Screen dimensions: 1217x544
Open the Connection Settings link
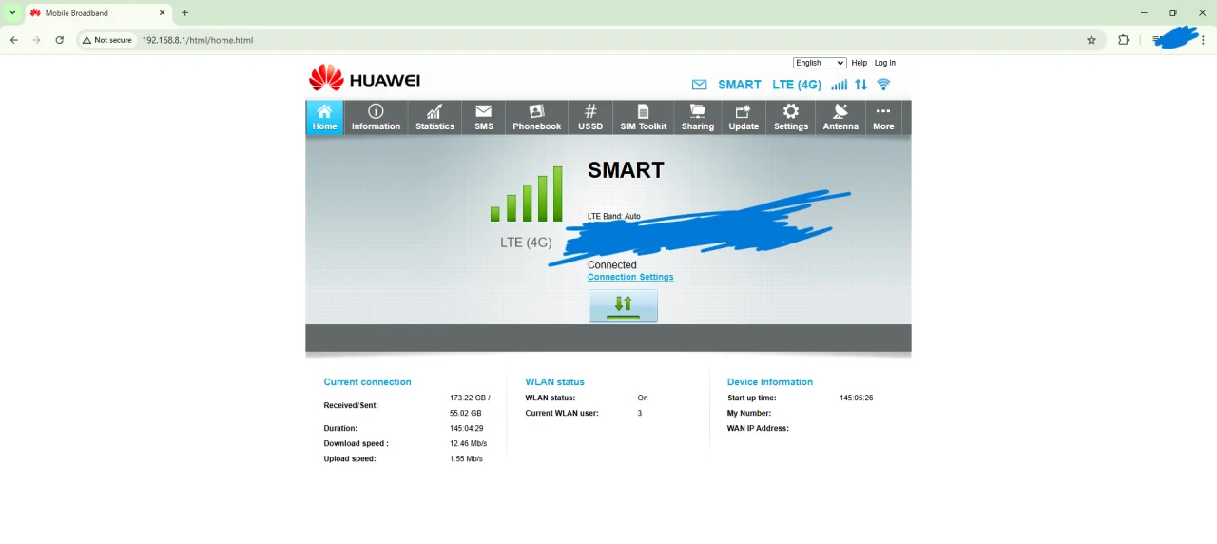point(630,277)
